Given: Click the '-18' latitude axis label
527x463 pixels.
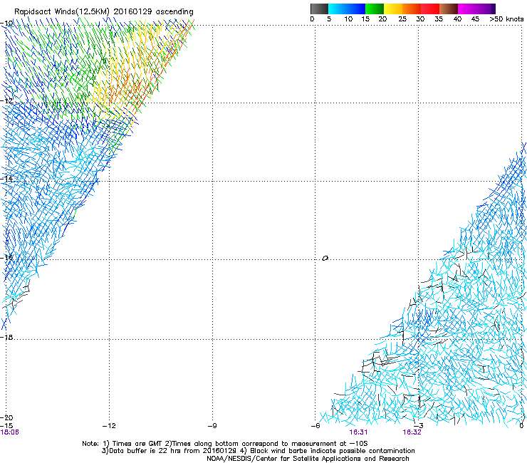Looking at the screenshot, I should (6, 337).
